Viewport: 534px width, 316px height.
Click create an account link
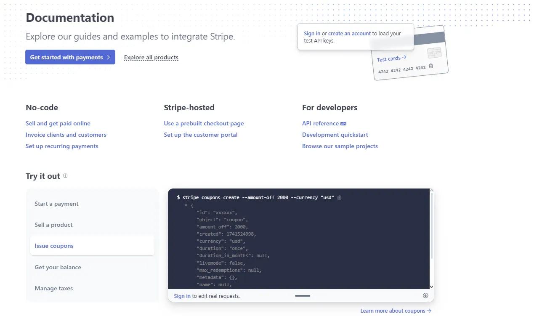349,33
